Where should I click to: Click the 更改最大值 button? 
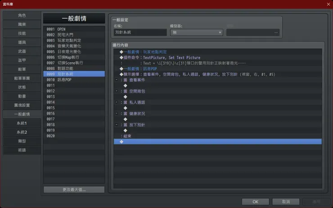click(74, 190)
